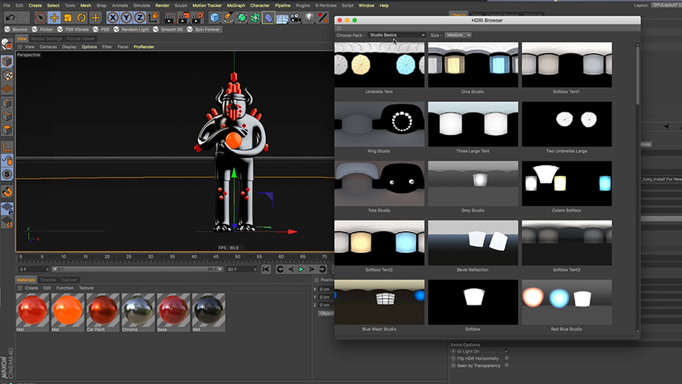682x384 pixels.
Task: Select the Colors Softbox HDRI thumbnail
Action: [x=567, y=183]
